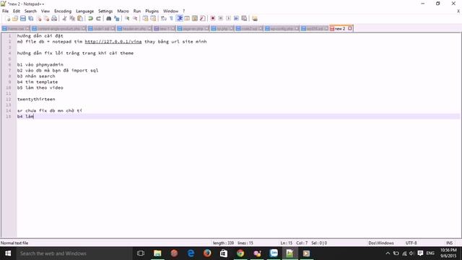Open the Edit menu

16,12
